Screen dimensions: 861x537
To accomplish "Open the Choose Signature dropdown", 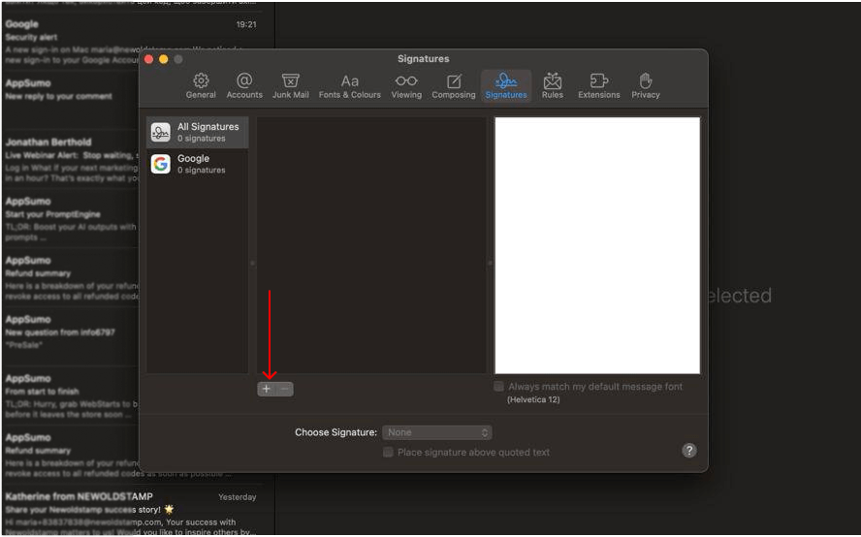I will pos(437,432).
